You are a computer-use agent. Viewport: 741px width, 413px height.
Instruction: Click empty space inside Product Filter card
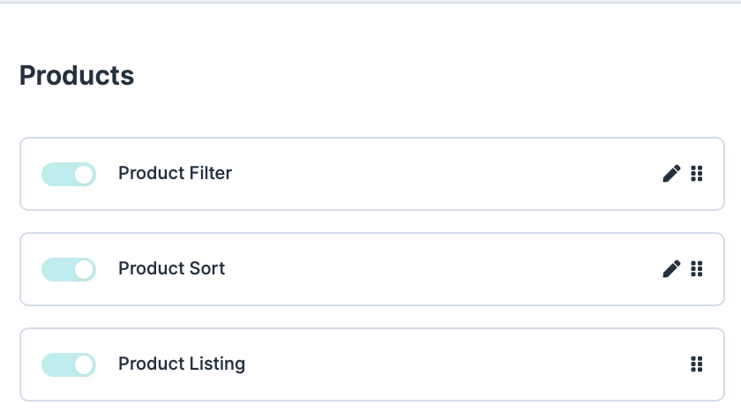[x=441, y=174]
